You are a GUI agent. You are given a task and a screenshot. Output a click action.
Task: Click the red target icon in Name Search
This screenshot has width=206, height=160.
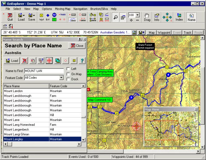click(49, 61)
